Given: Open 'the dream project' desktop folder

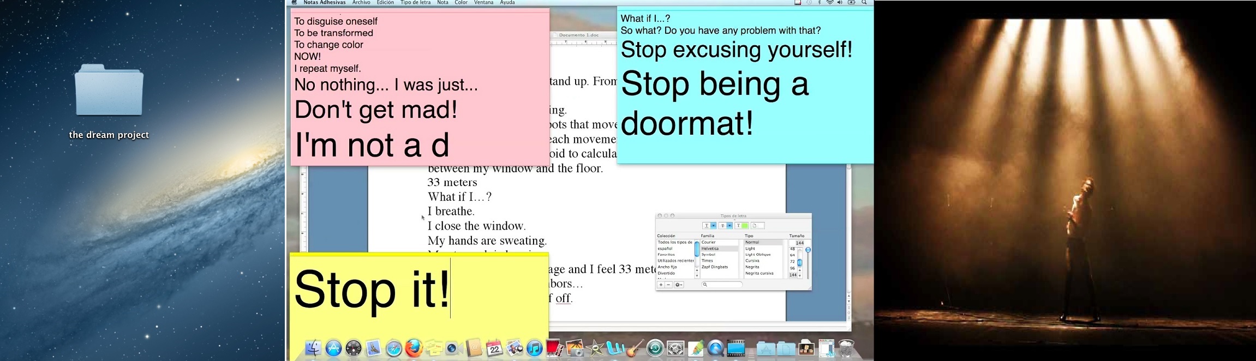Looking at the screenshot, I should (x=109, y=101).
